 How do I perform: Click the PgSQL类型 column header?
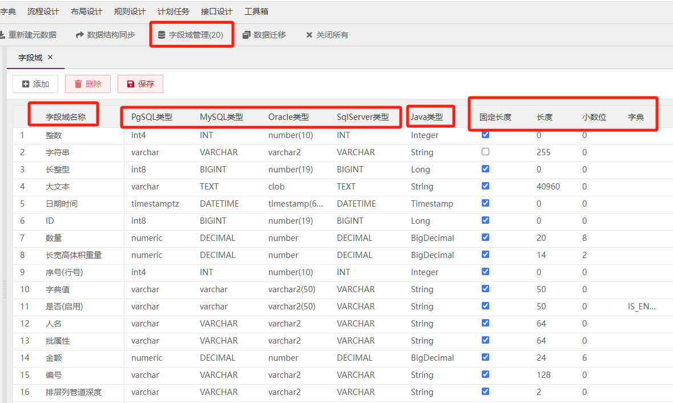coord(151,117)
